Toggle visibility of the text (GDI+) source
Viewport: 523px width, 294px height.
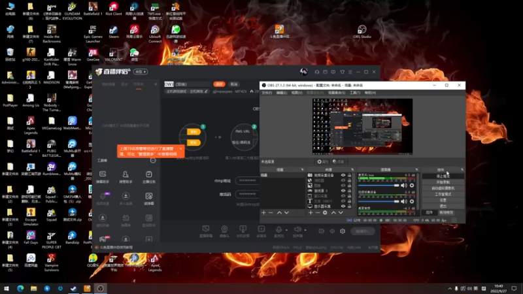[343, 201]
